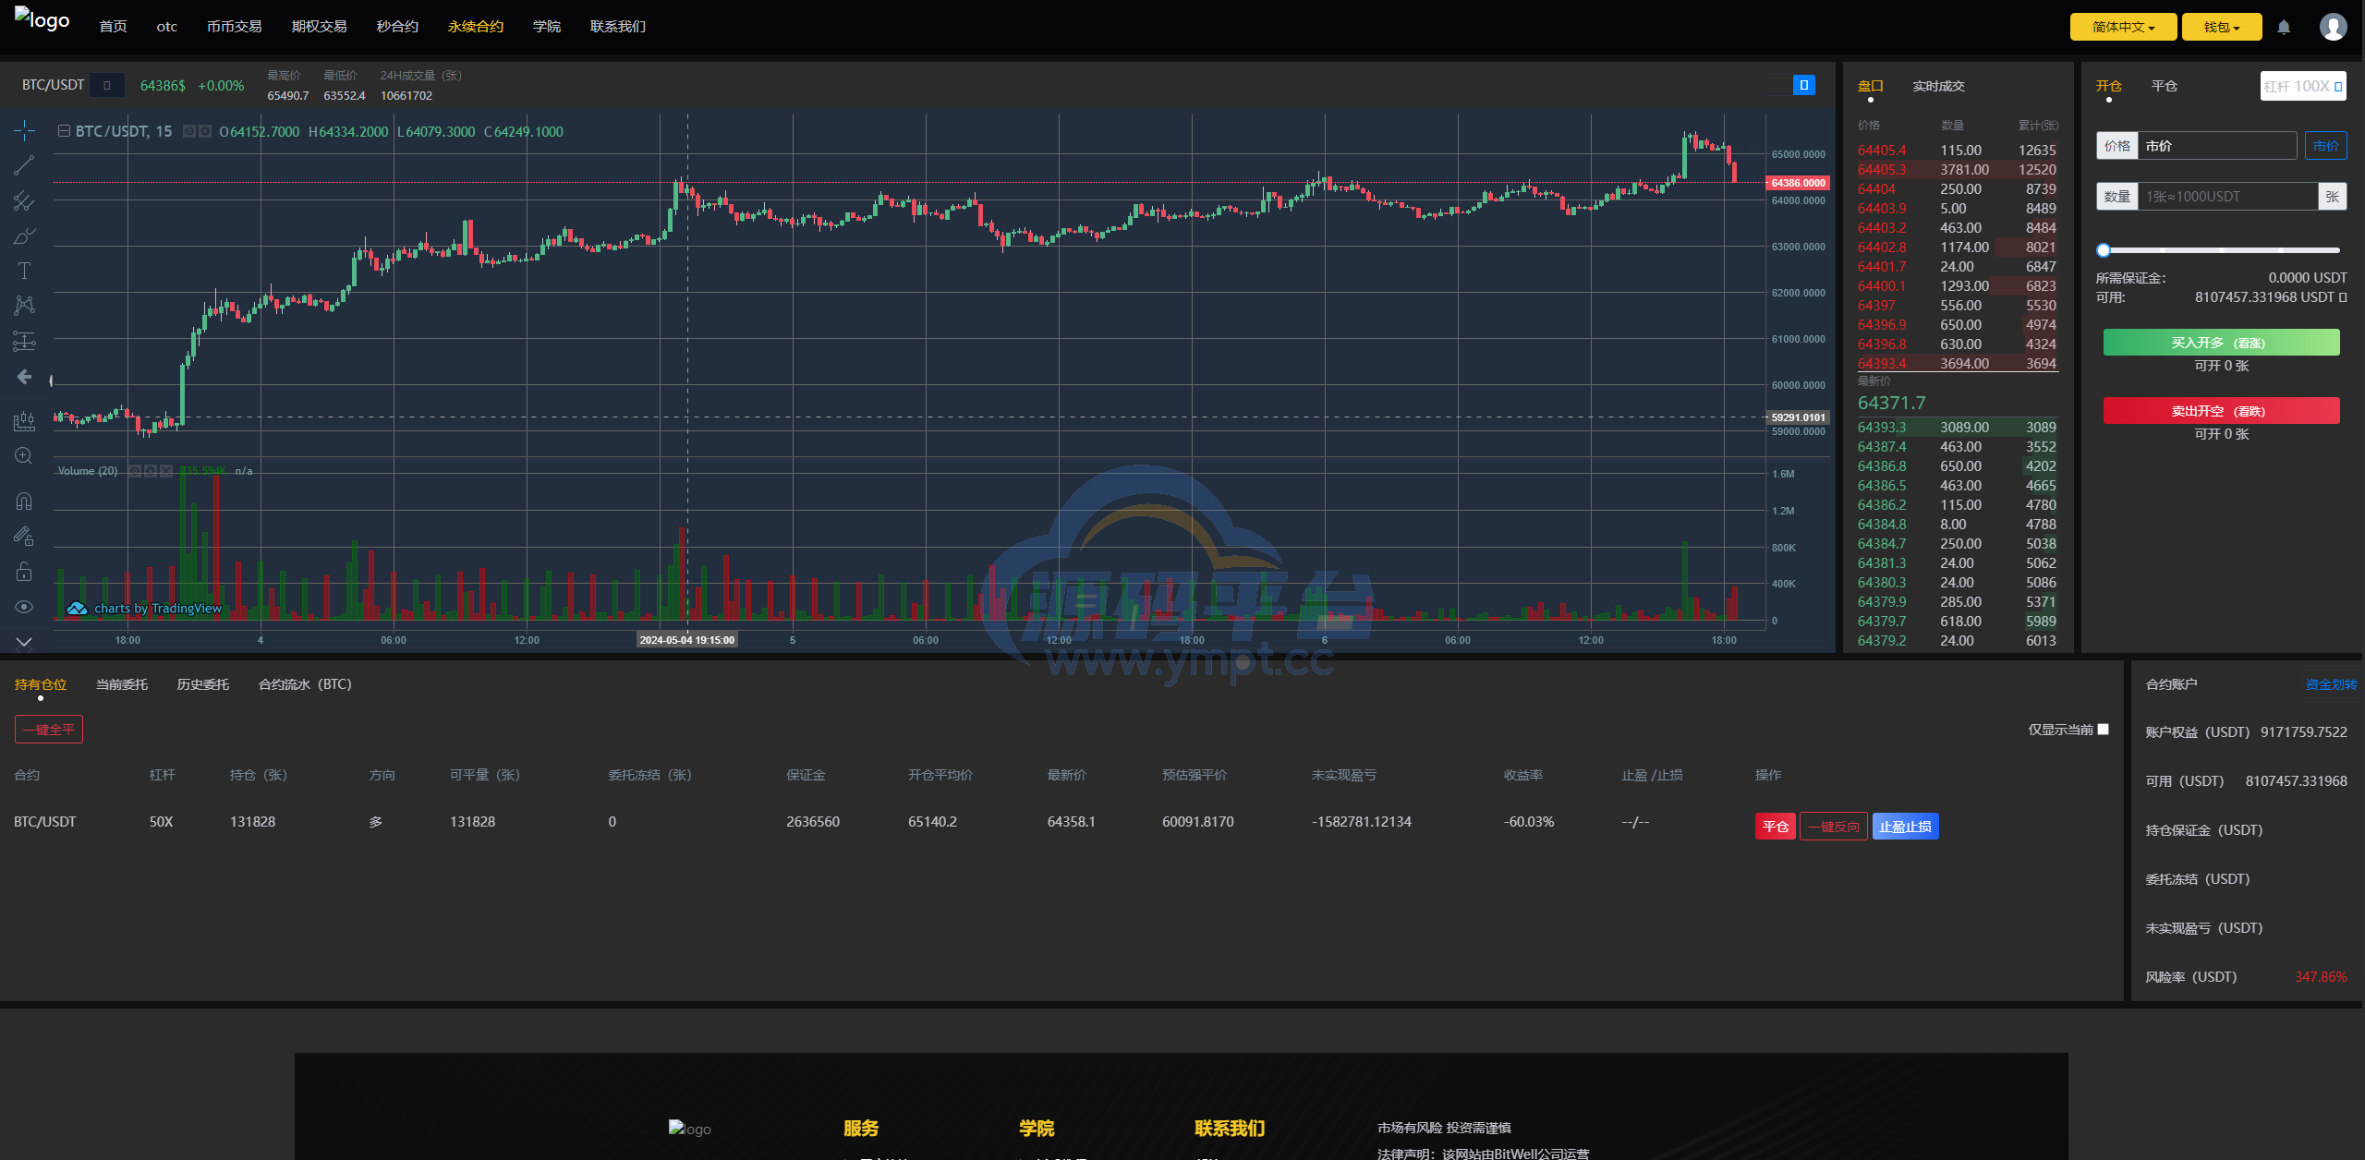Image resolution: width=2365 pixels, height=1160 pixels.
Task: Select the long position prediction tool
Action: pyautogui.click(x=24, y=341)
